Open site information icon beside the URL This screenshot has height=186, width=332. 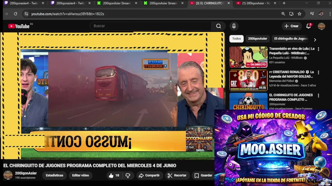pyautogui.click(x=26, y=14)
